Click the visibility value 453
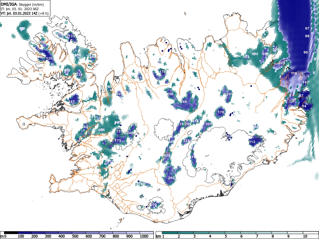 click(67, 70)
